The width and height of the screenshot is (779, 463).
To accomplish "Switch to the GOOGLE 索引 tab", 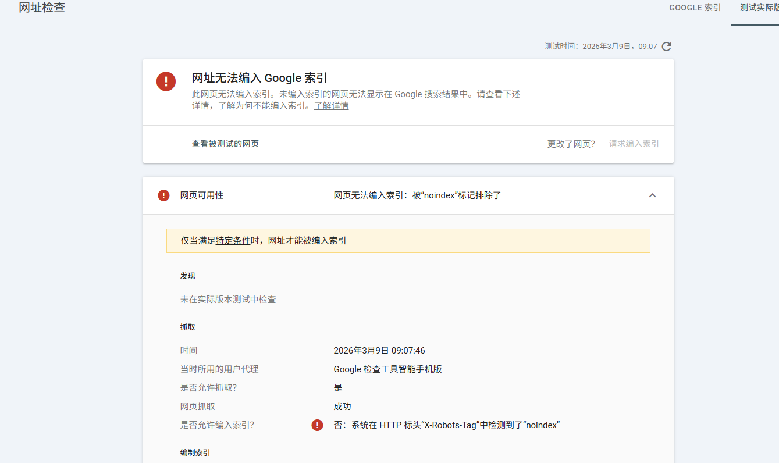I will click(x=695, y=8).
